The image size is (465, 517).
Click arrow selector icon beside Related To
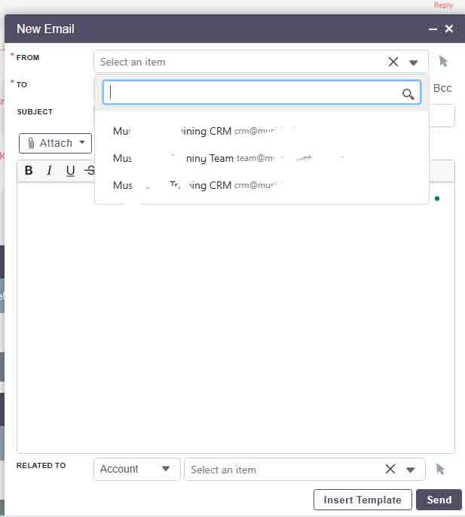[x=440, y=469]
